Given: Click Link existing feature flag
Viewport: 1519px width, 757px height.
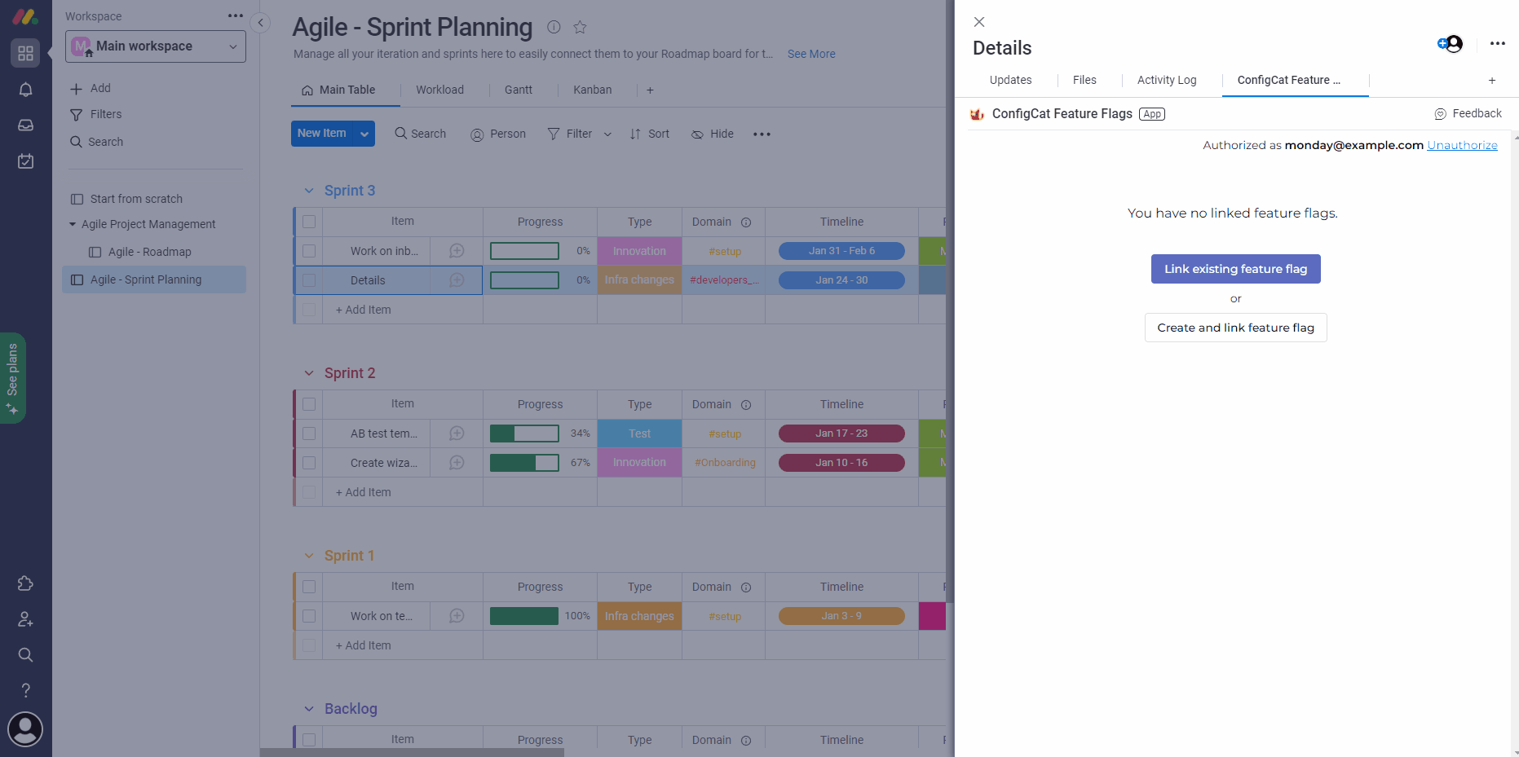Looking at the screenshot, I should click(1235, 268).
